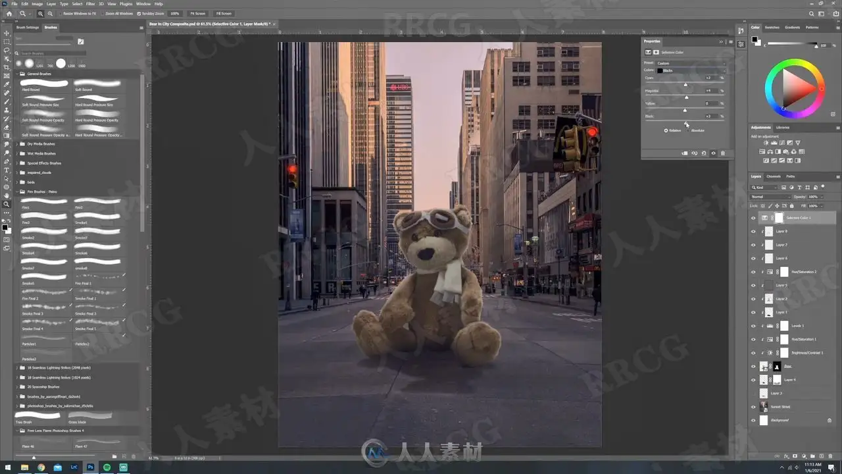Select the Hand tool

[7, 196]
